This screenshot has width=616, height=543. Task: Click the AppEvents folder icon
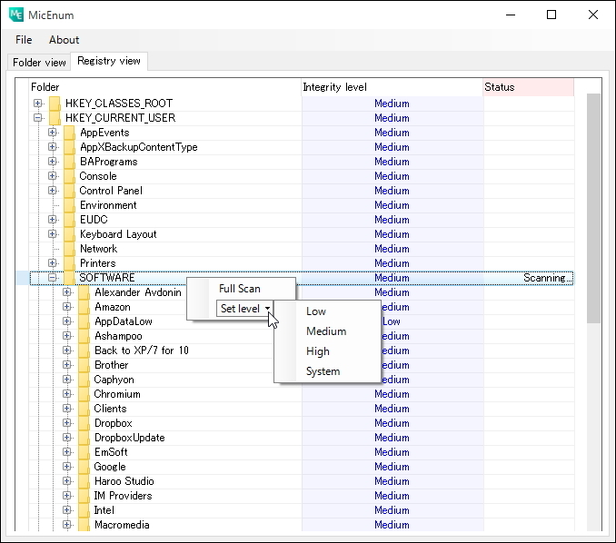click(x=70, y=133)
